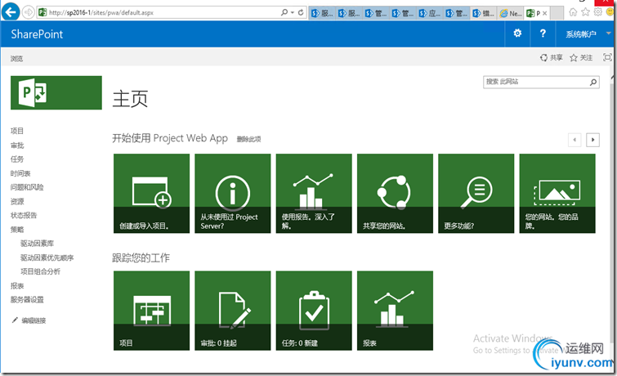Click the 删除此项 link

[248, 139]
